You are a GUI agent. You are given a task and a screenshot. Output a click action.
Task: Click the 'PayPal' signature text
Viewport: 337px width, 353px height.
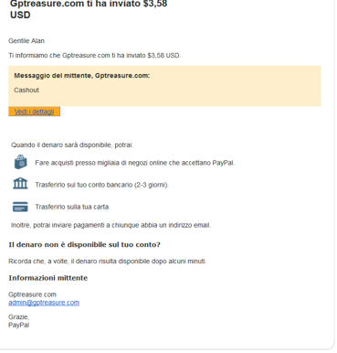[x=19, y=325]
